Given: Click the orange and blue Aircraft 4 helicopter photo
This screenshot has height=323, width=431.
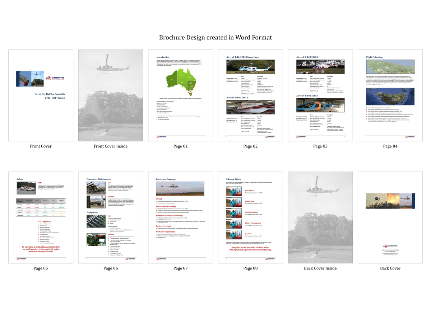Looking at the screenshot, I should pos(320,106).
